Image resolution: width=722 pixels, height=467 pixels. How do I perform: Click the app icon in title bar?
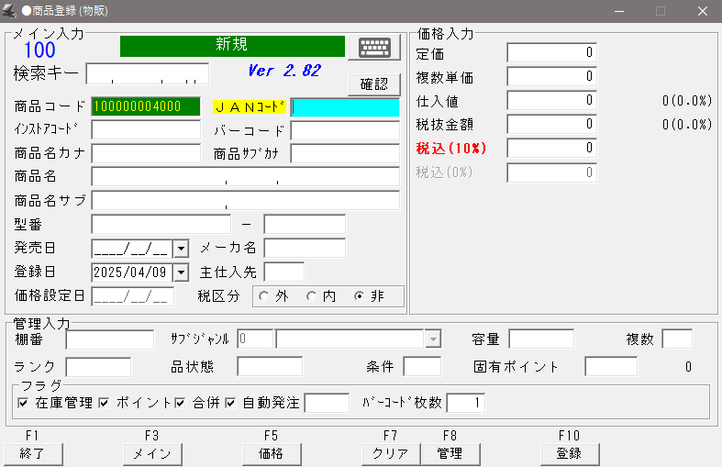[10, 11]
